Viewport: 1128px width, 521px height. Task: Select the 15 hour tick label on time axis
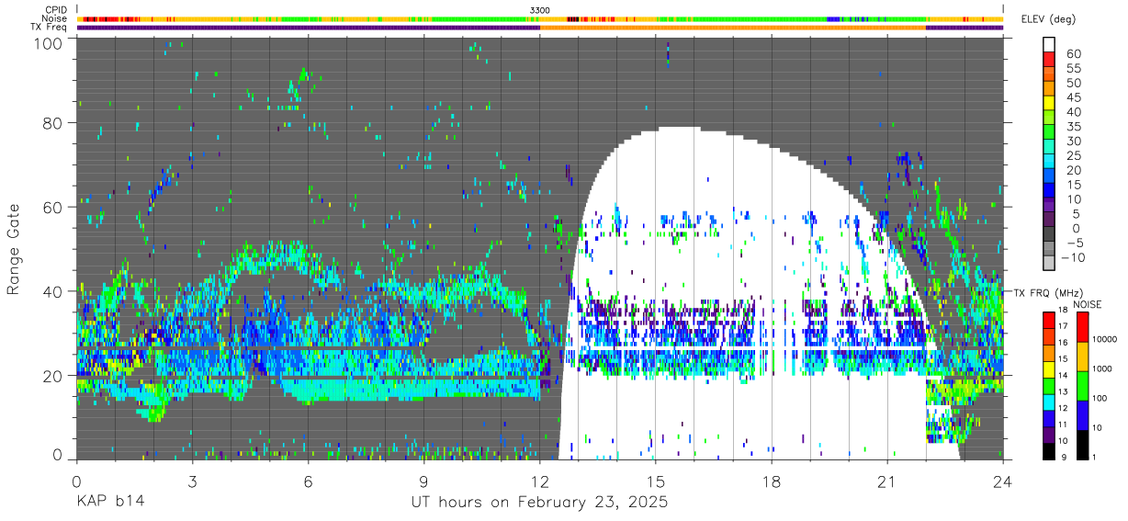tap(656, 481)
